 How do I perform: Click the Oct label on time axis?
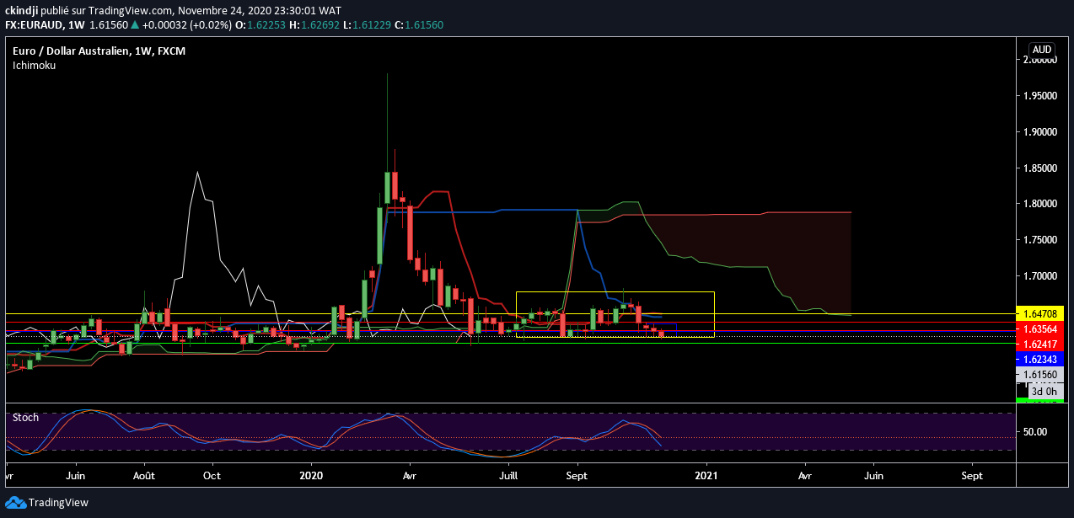click(212, 475)
